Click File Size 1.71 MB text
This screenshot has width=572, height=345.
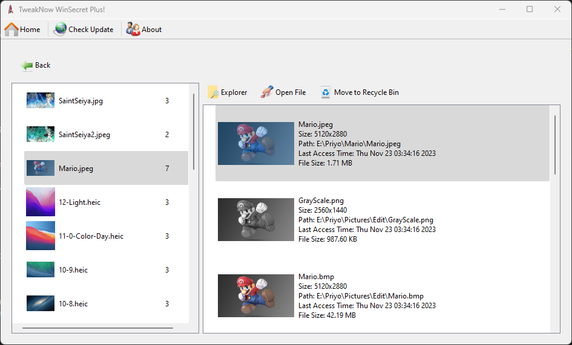326,163
